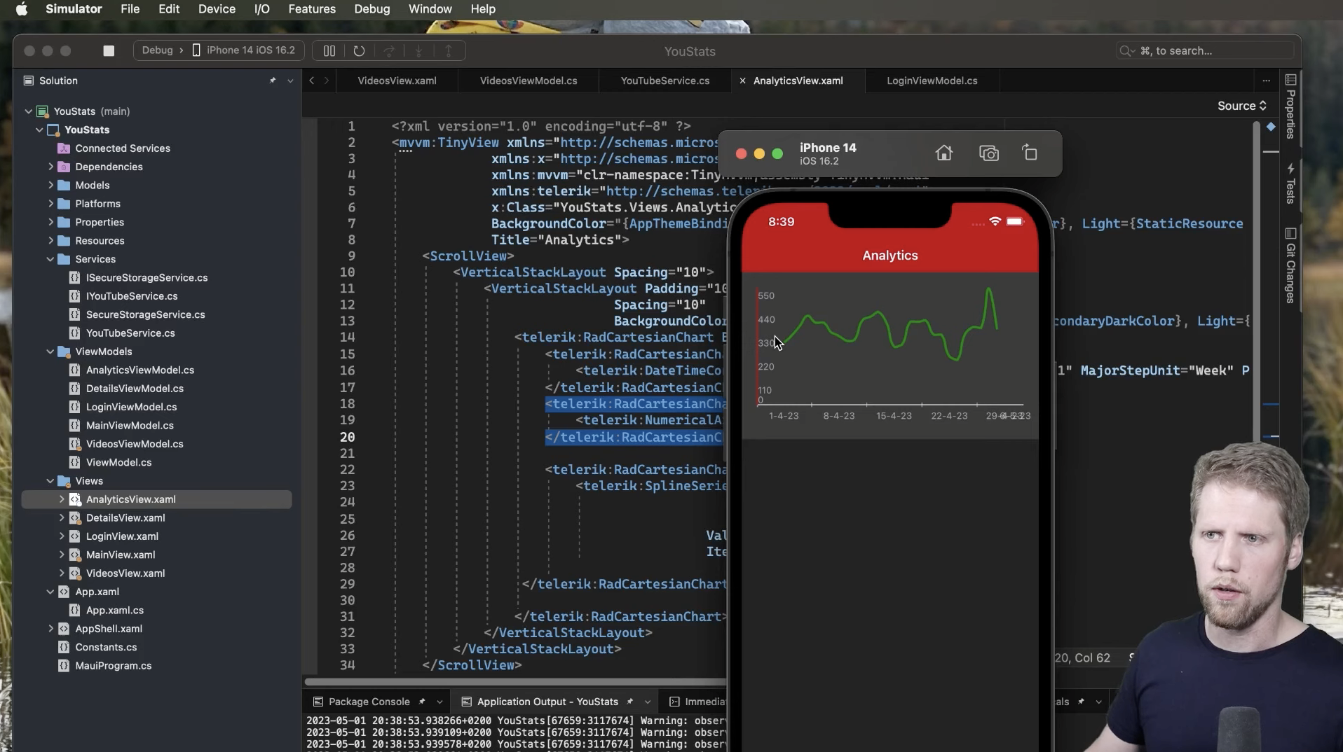Click the horizontal scrollbar below the editor

click(515, 681)
